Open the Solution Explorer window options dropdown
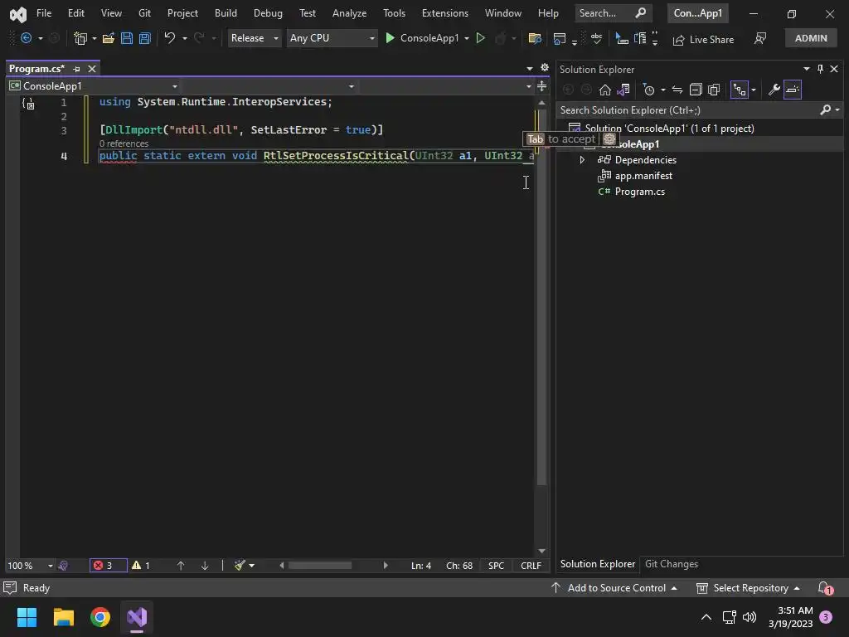The width and height of the screenshot is (849, 637). click(x=806, y=69)
